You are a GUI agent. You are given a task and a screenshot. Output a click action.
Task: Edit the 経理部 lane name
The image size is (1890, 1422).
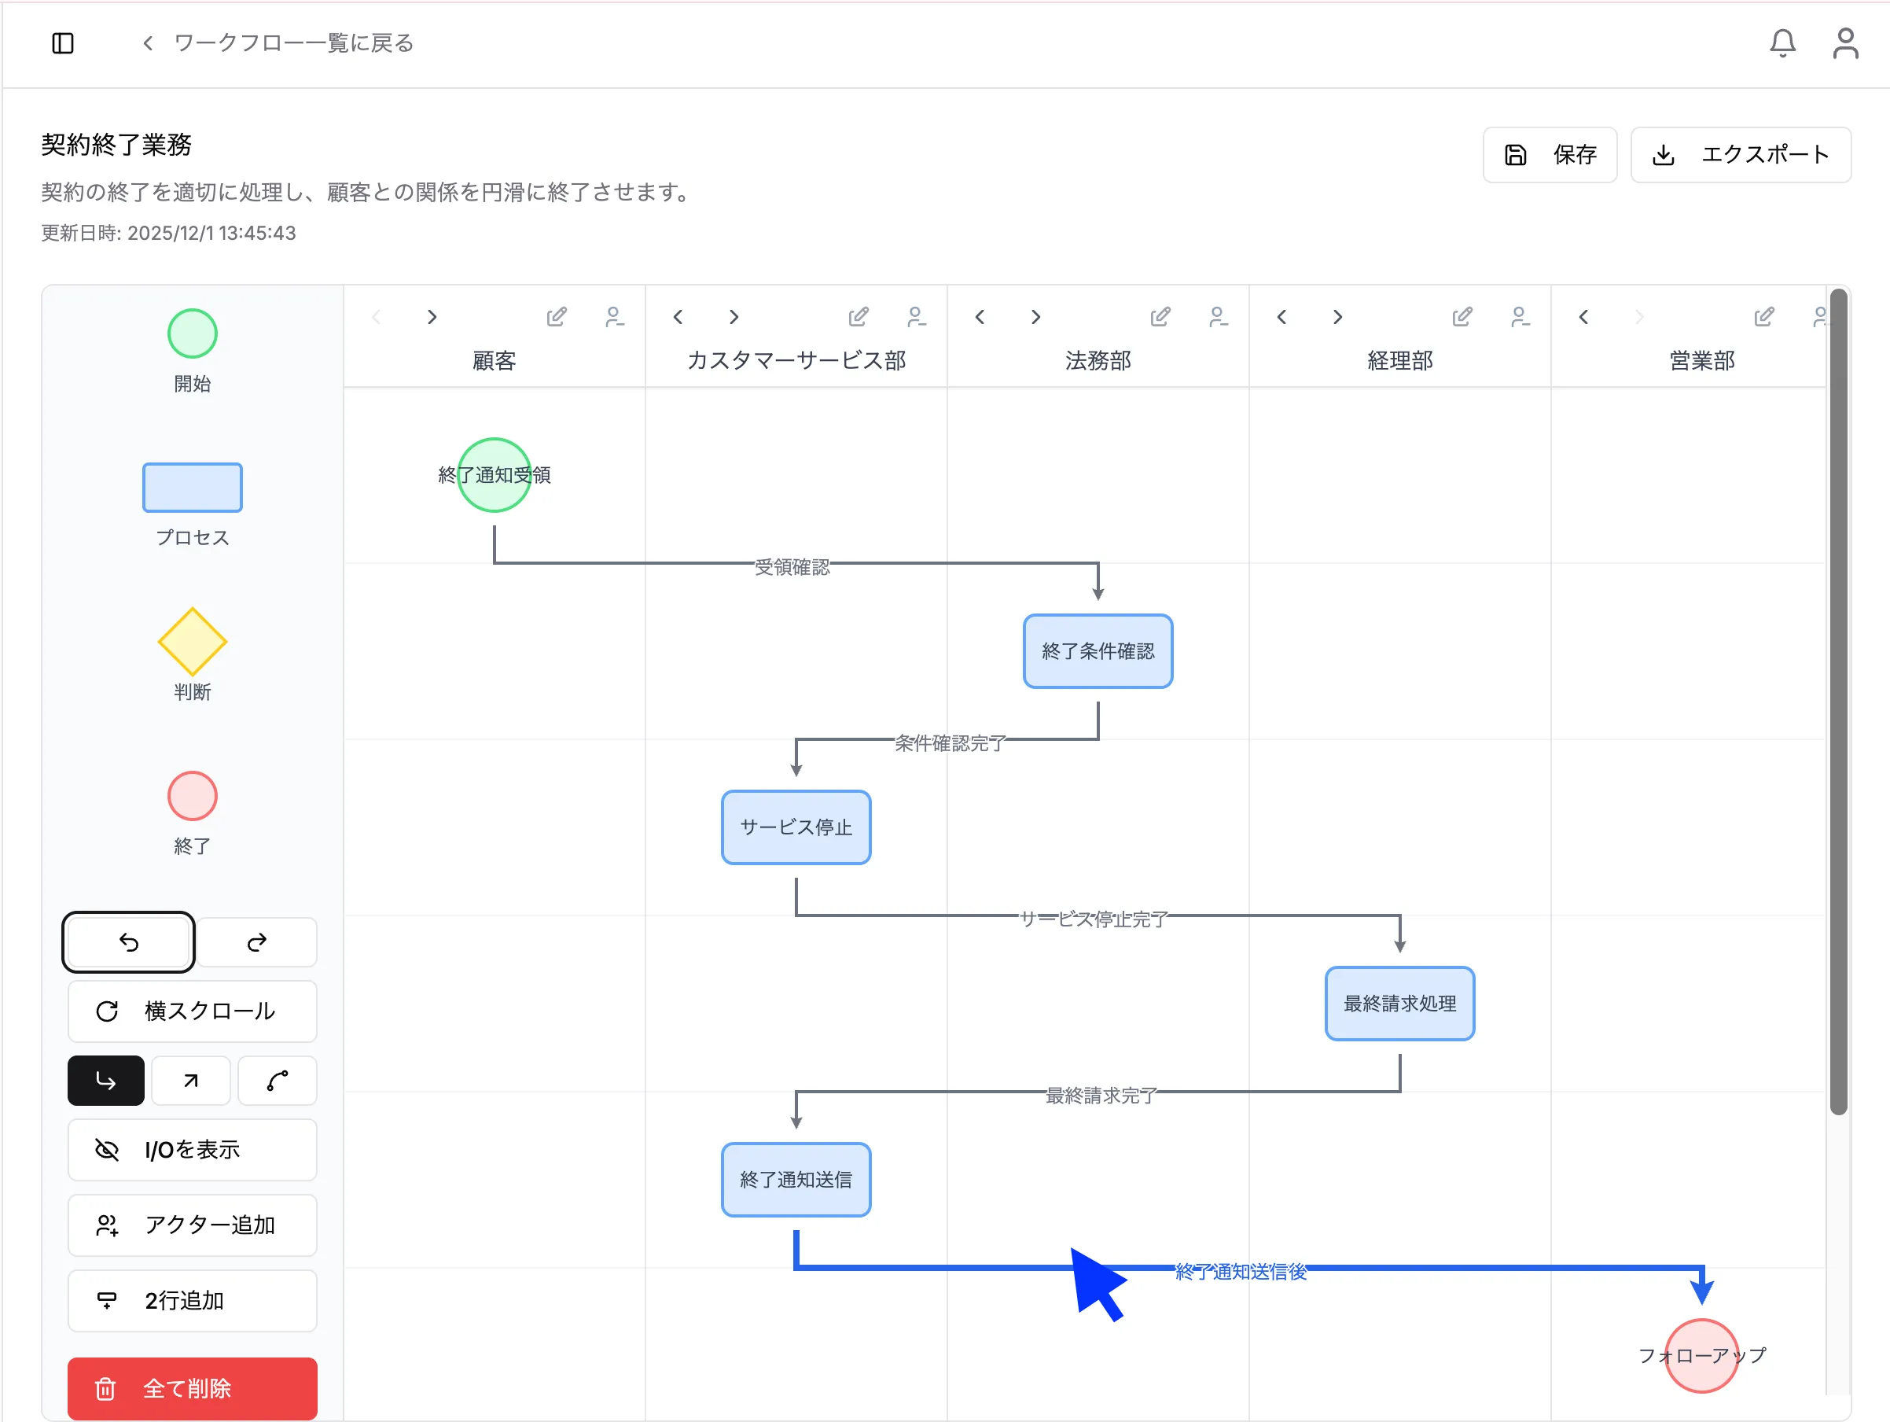tap(1462, 317)
